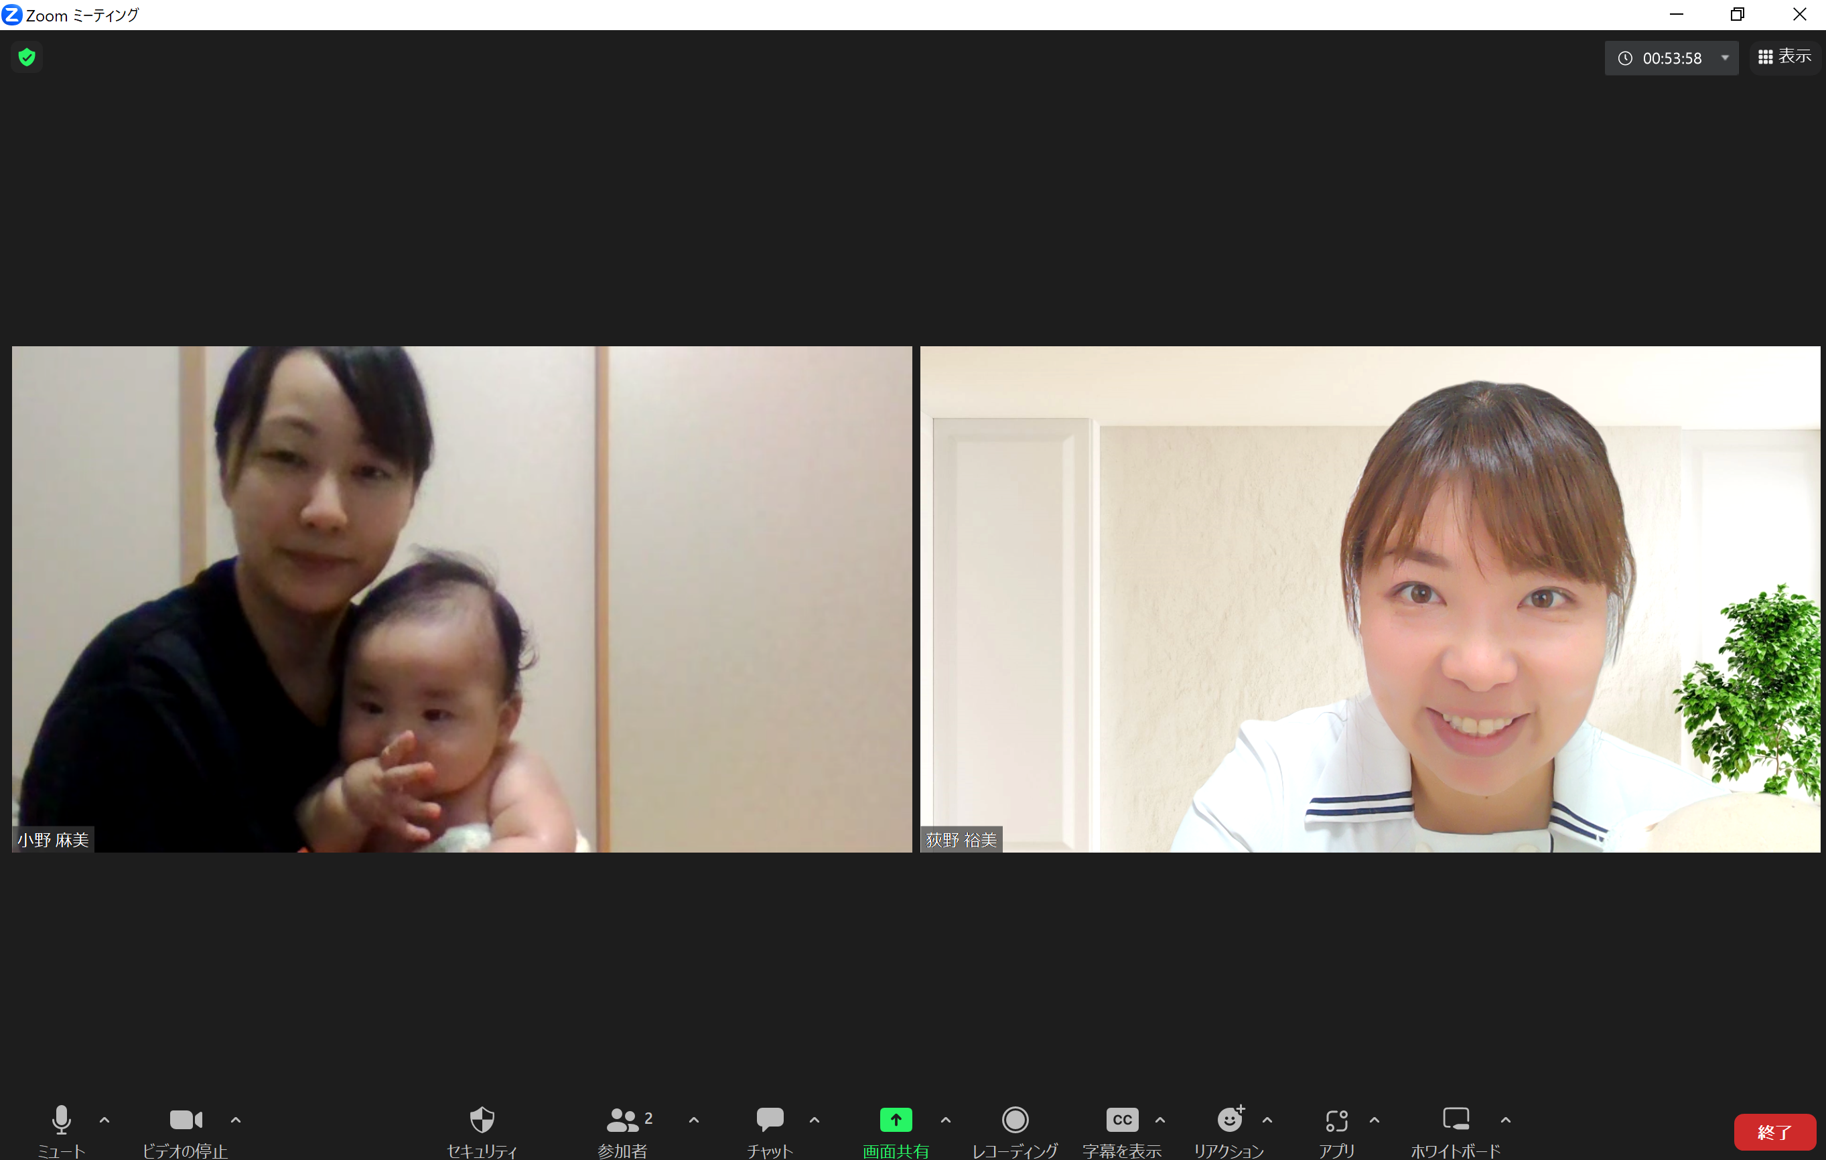Restore down the Zoom window
Image resolution: width=1826 pixels, height=1160 pixels.
click(1738, 15)
